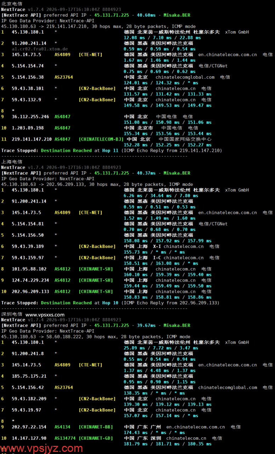
Task: Select hop IP 5.154.156.42
Action: (x=28, y=388)
